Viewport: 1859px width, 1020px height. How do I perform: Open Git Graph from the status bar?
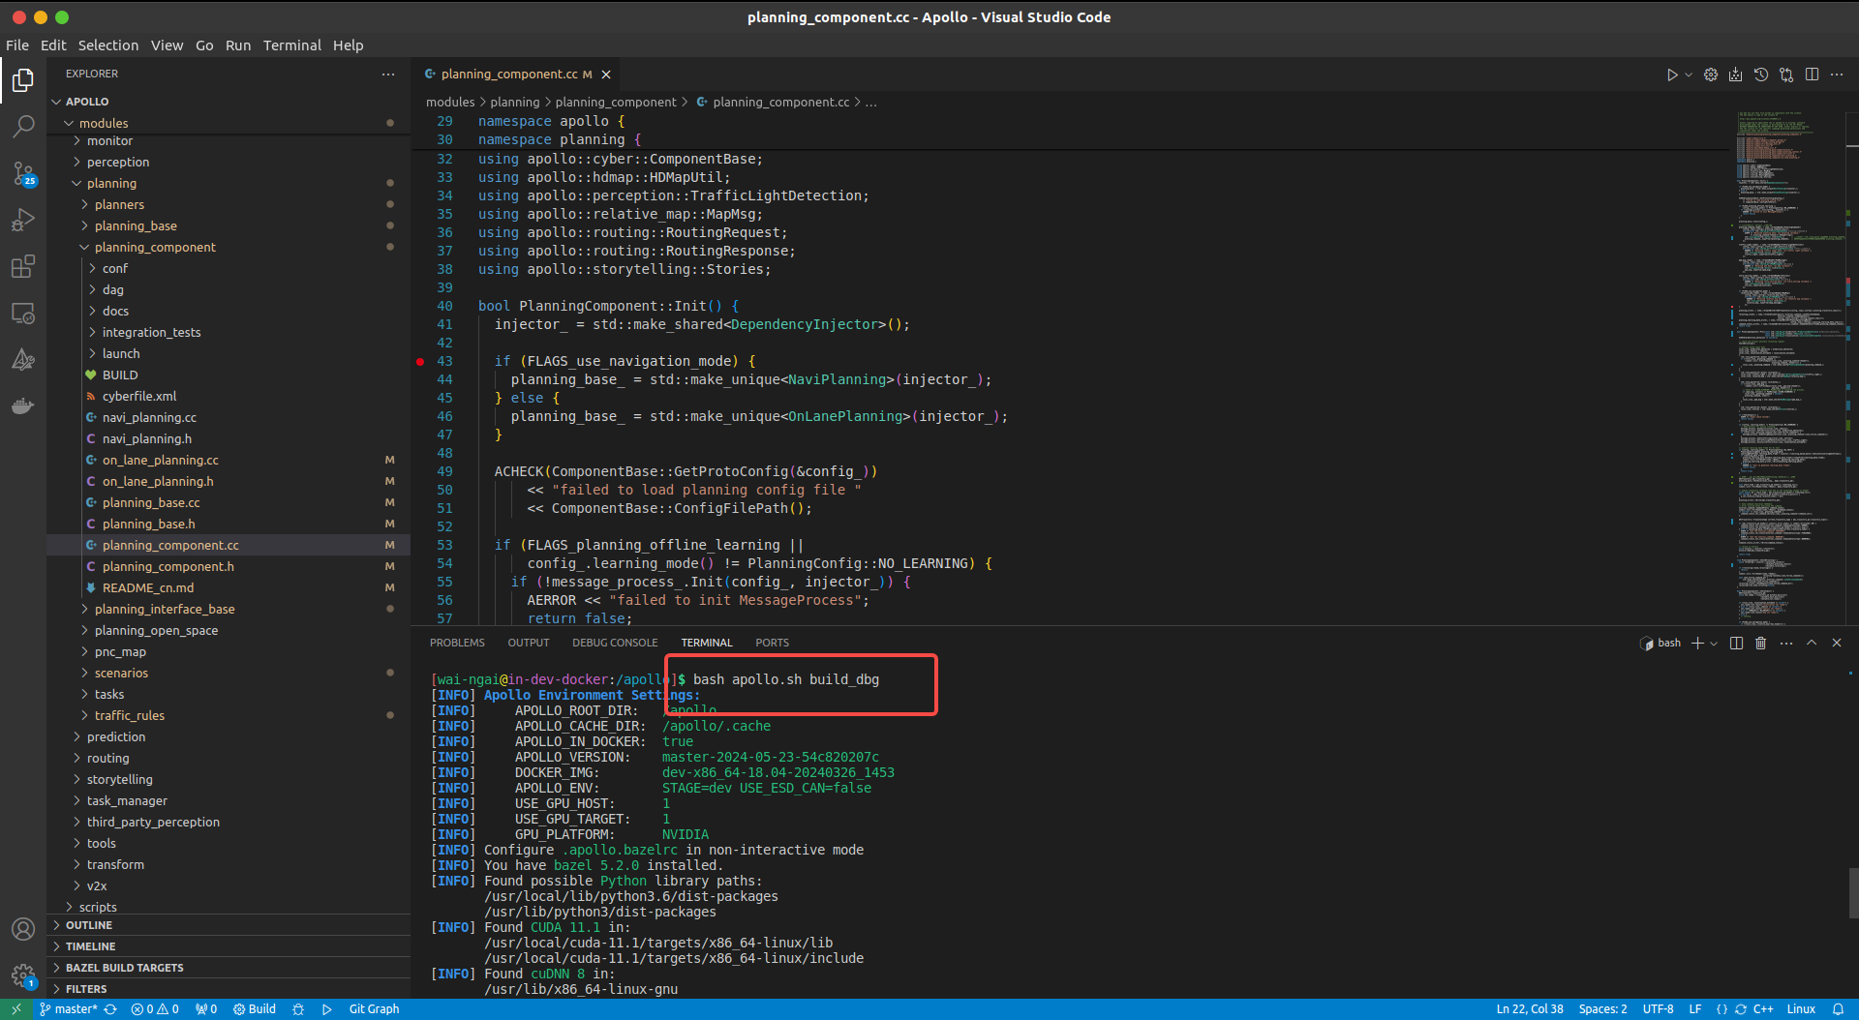[373, 1008]
